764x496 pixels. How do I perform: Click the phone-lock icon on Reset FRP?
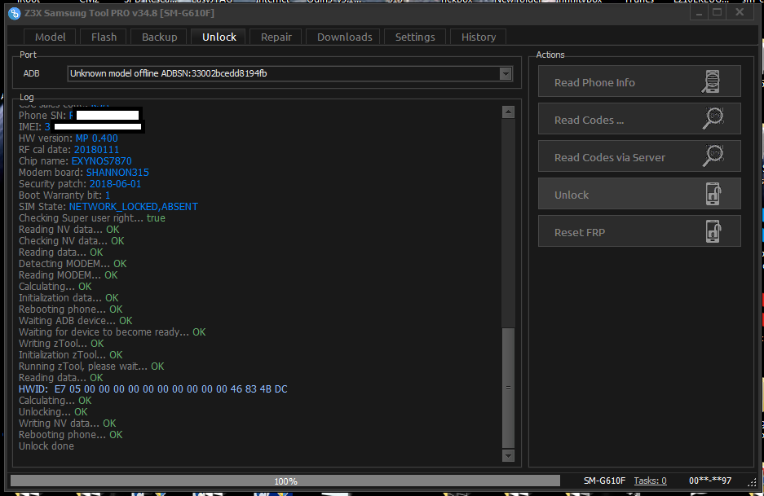713,231
